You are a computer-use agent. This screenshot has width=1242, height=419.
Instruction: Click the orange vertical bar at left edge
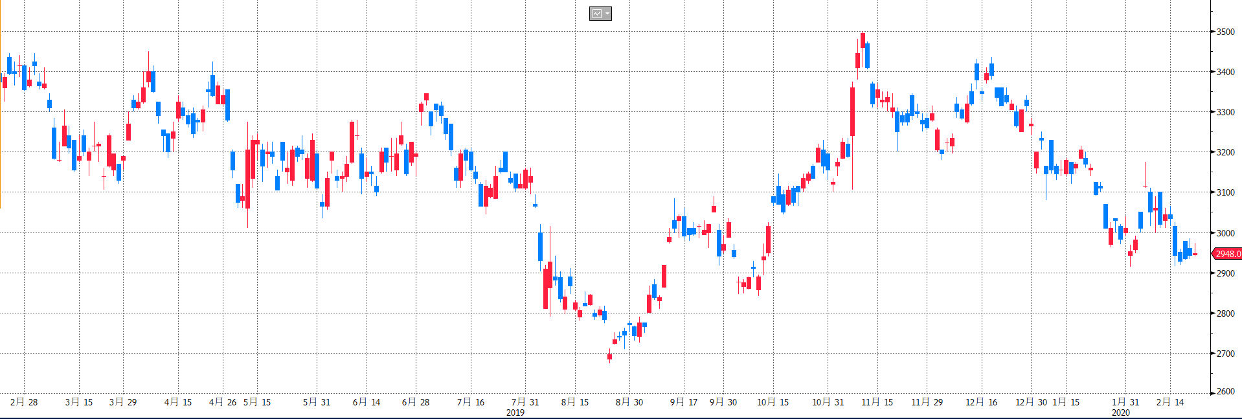[1, 117]
